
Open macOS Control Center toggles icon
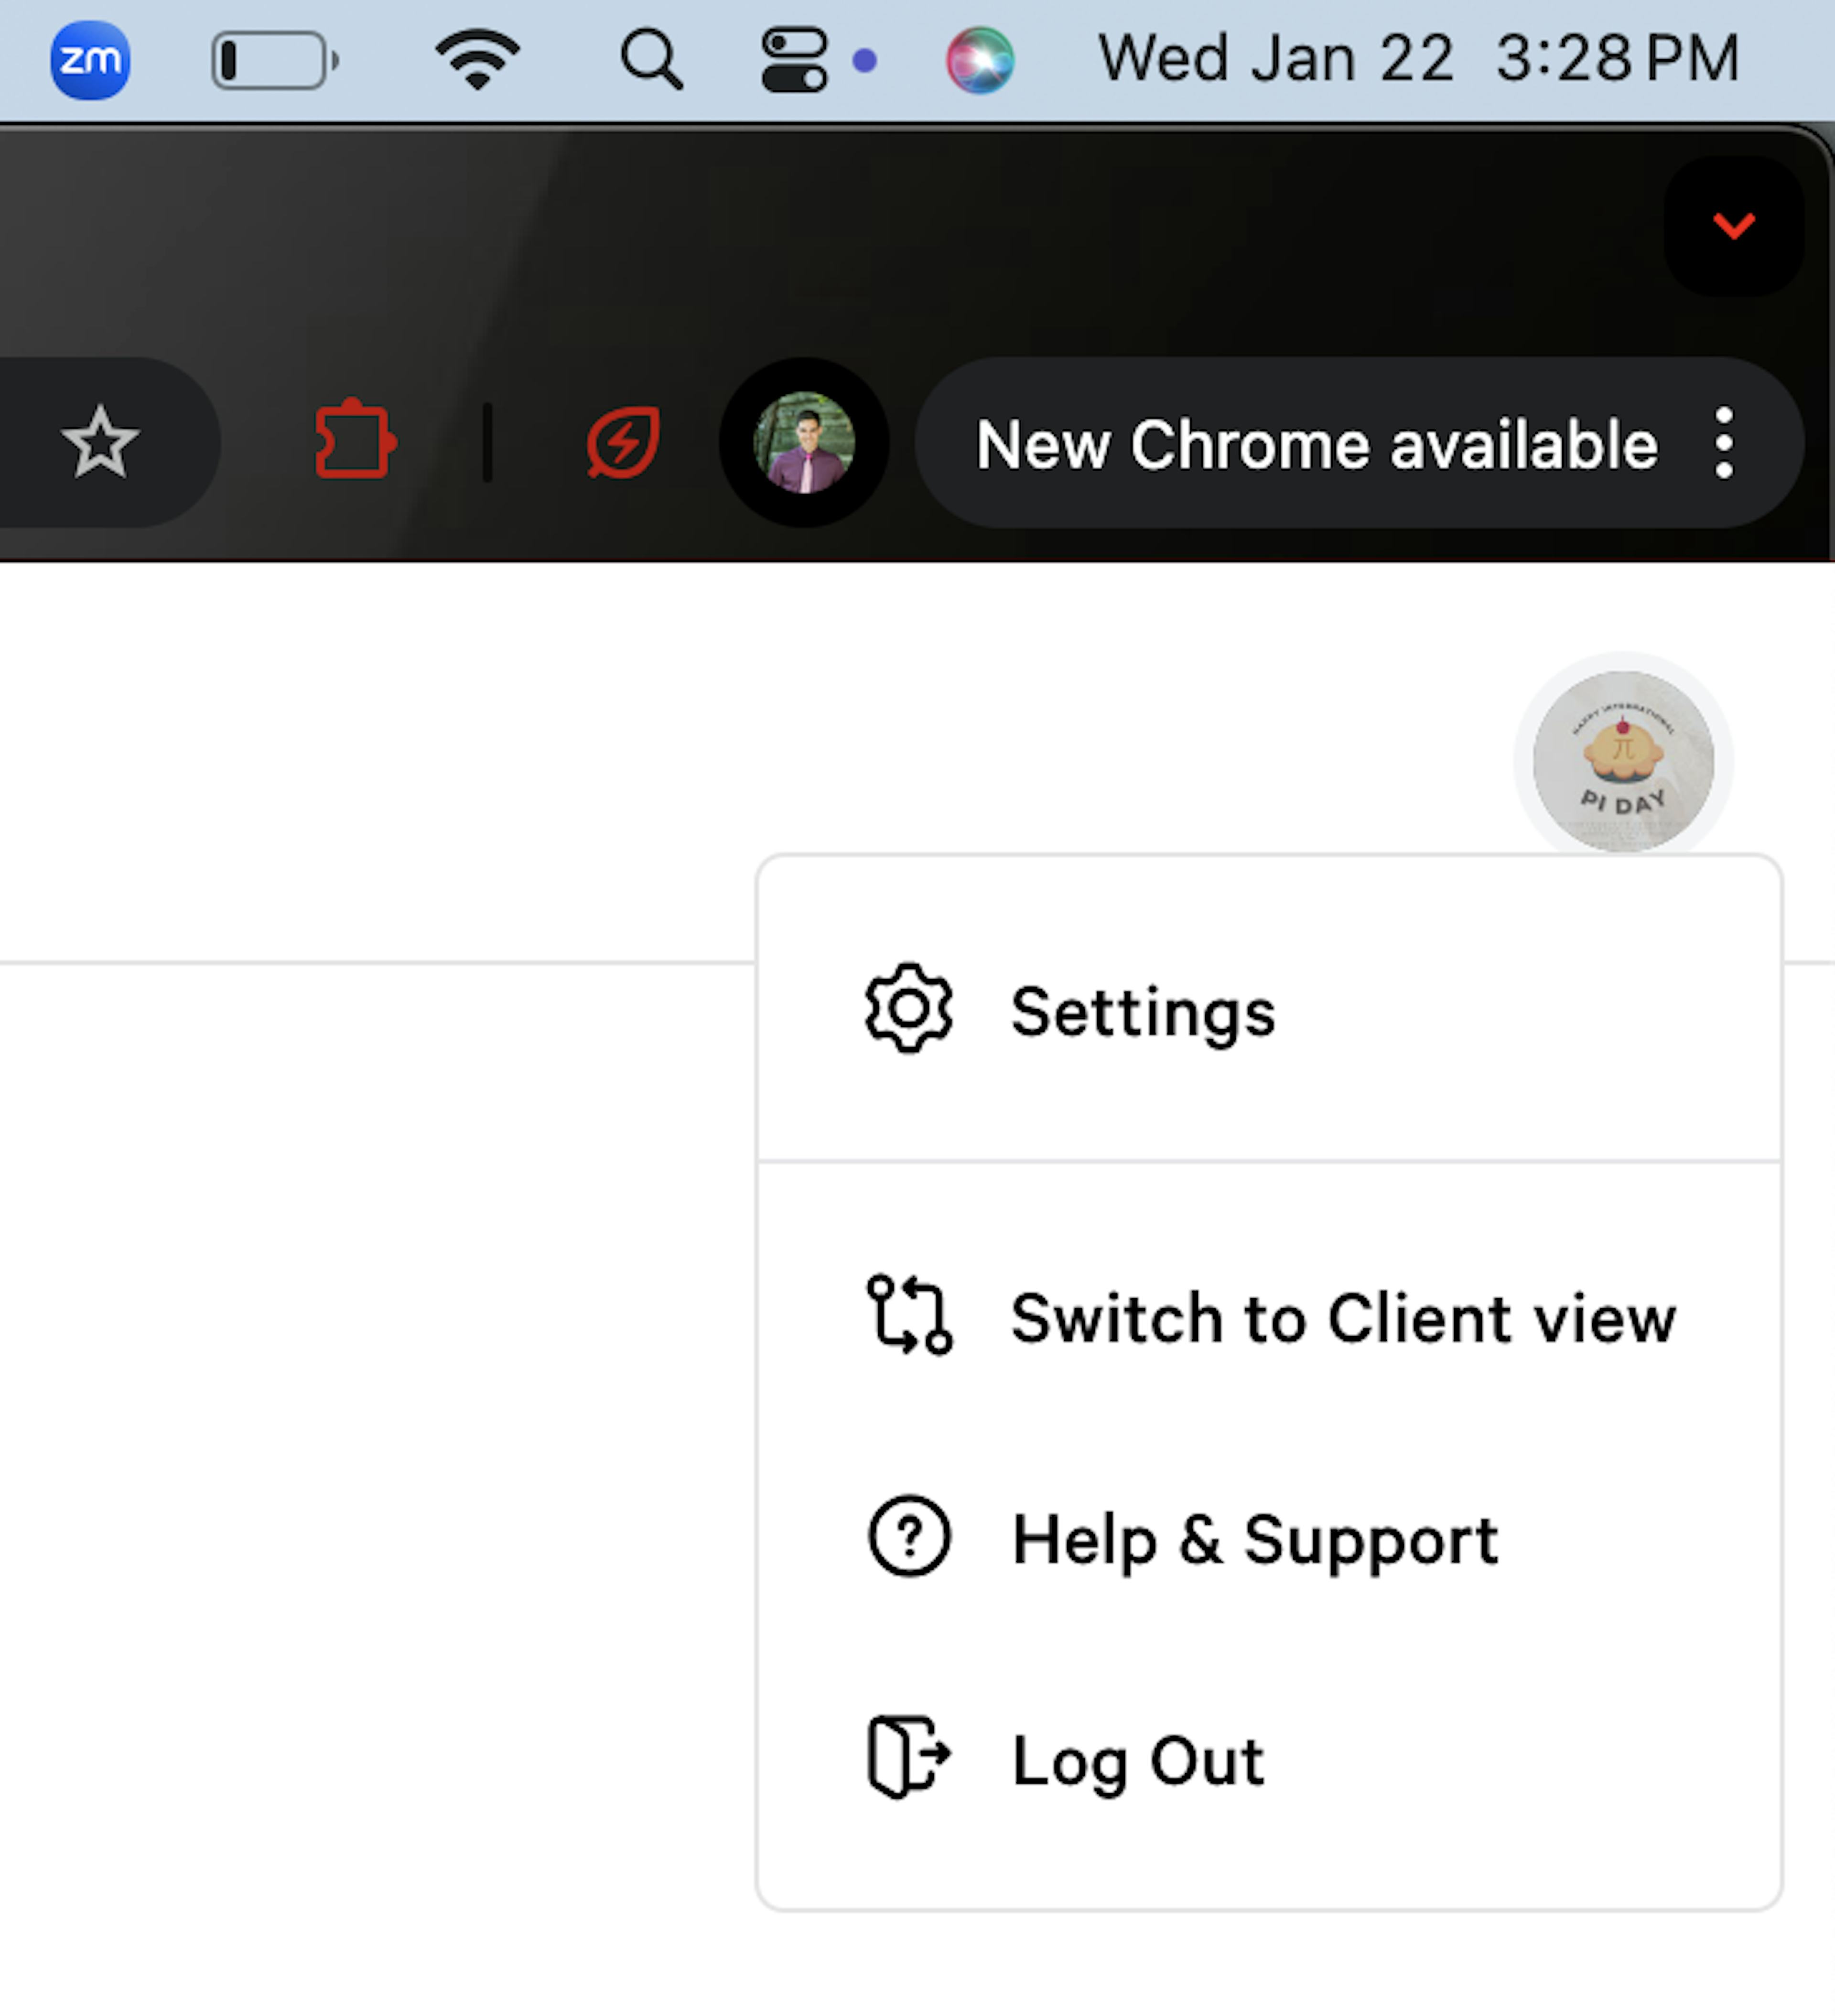[x=794, y=60]
